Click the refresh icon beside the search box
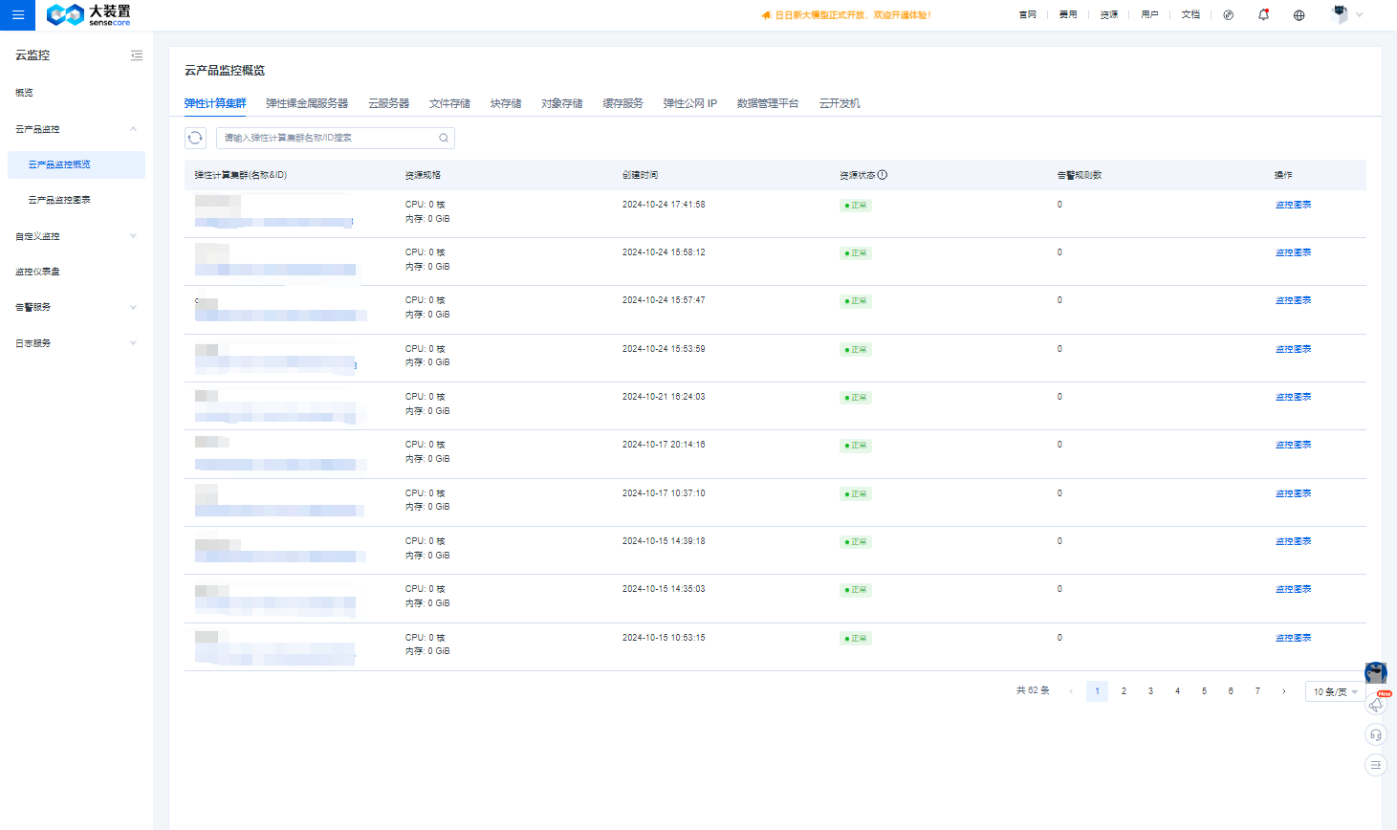The height and width of the screenshot is (830, 1397). [195, 138]
